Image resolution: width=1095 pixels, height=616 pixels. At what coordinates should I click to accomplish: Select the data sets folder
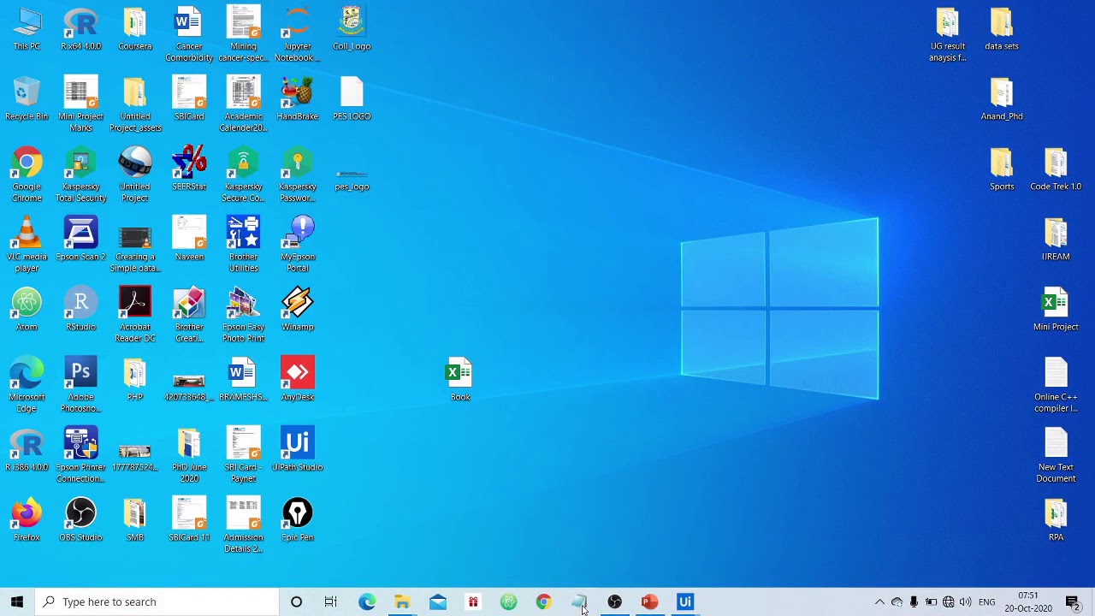click(x=1002, y=30)
